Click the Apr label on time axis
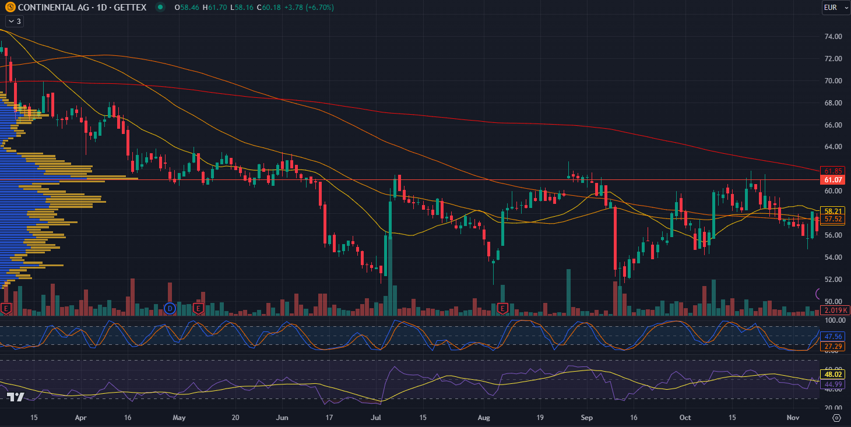Viewport: 851px width, 427px height. 81,418
